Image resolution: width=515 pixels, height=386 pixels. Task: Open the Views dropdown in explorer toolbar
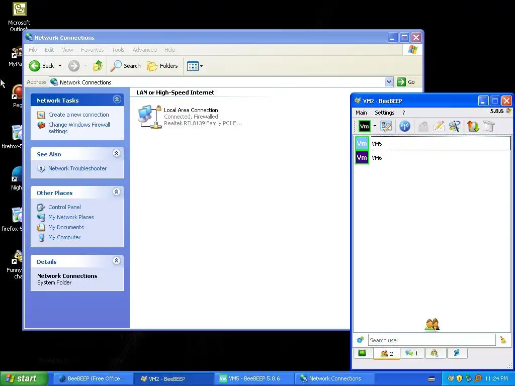195,66
